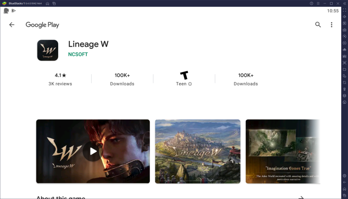The height and width of the screenshot is (199, 348).
Task: Open the Google Play Store icon below the title bar
Action: tap(14, 11)
